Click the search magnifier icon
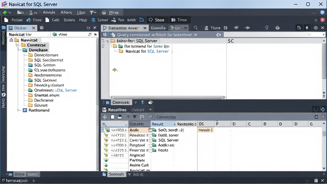327x184 pixels. pyautogui.click(x=196, y=28)
